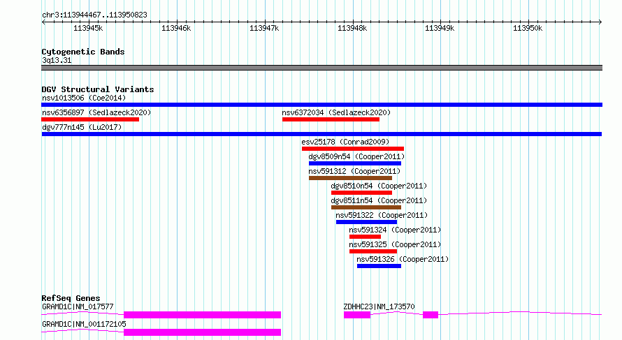Screen dimensions: 622x340
Task: Click the nsv591322 (Cooper2011) blue bar
Action: (x=366, y=222)
